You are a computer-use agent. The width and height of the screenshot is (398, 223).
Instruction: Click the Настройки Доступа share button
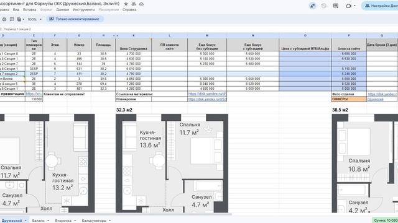380,6
